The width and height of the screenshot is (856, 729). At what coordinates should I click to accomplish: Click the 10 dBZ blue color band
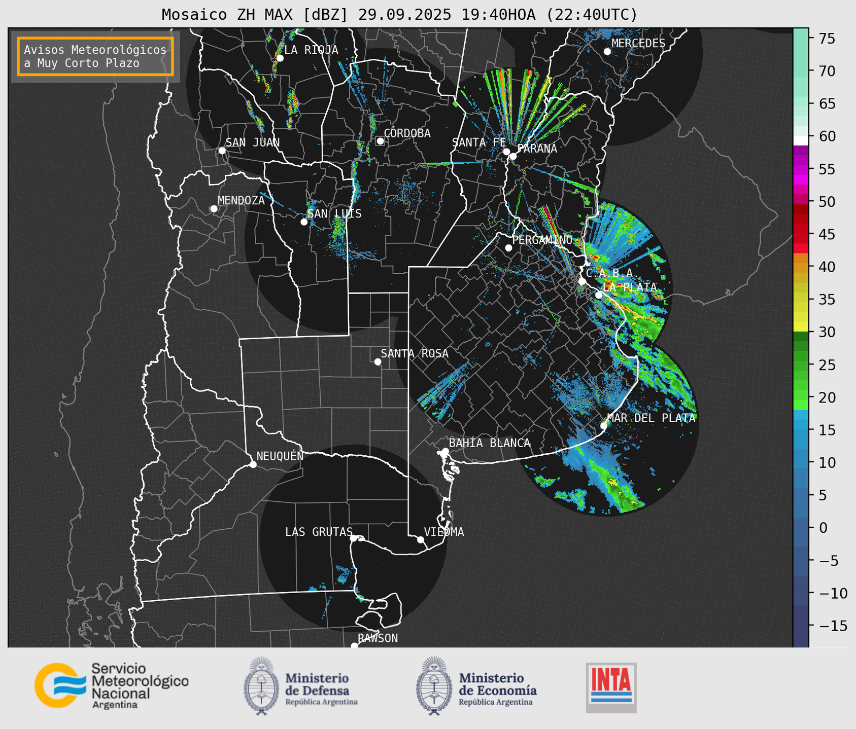click(x=801, y=462)
